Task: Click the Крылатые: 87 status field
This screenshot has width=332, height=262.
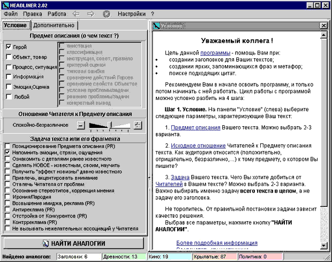Action: point(215,257)
